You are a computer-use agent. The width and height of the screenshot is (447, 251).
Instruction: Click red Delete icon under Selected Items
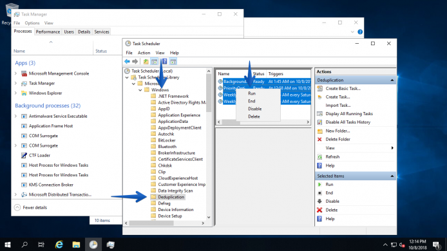tap(319, 210)
